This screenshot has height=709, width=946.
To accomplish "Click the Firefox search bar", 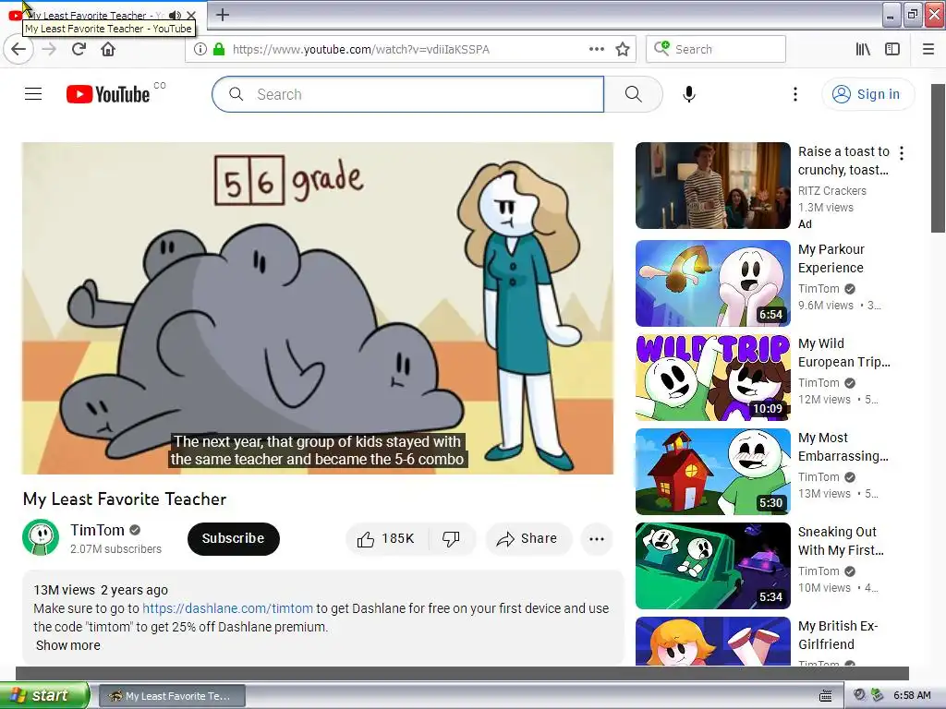I will click(x=716, y=50).
